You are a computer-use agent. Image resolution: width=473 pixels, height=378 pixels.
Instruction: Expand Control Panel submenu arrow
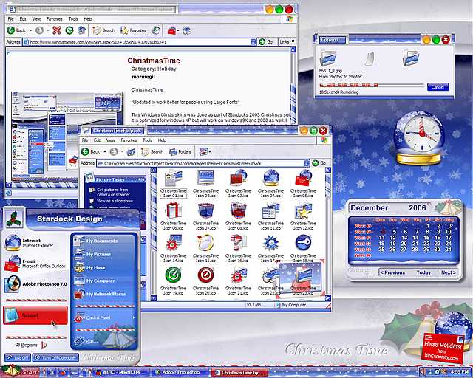point(133,317)
